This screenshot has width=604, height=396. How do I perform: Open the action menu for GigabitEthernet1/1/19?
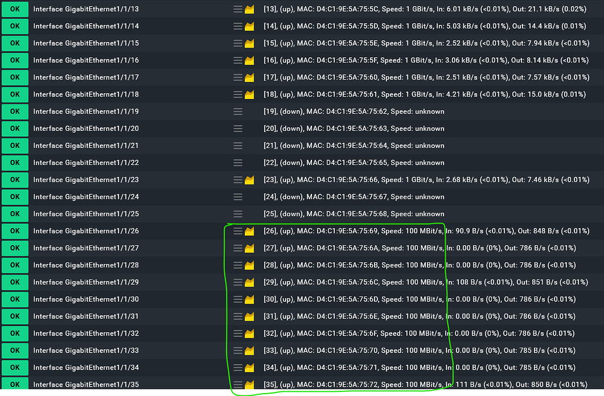(x=237, y=111)
